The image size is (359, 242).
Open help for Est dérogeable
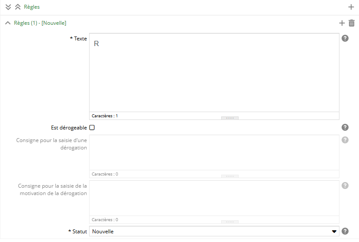point(345,127)
